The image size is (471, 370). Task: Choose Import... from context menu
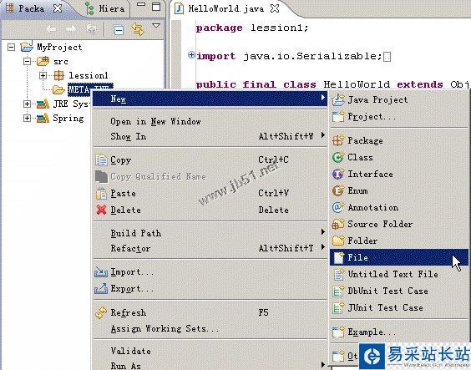210,272
